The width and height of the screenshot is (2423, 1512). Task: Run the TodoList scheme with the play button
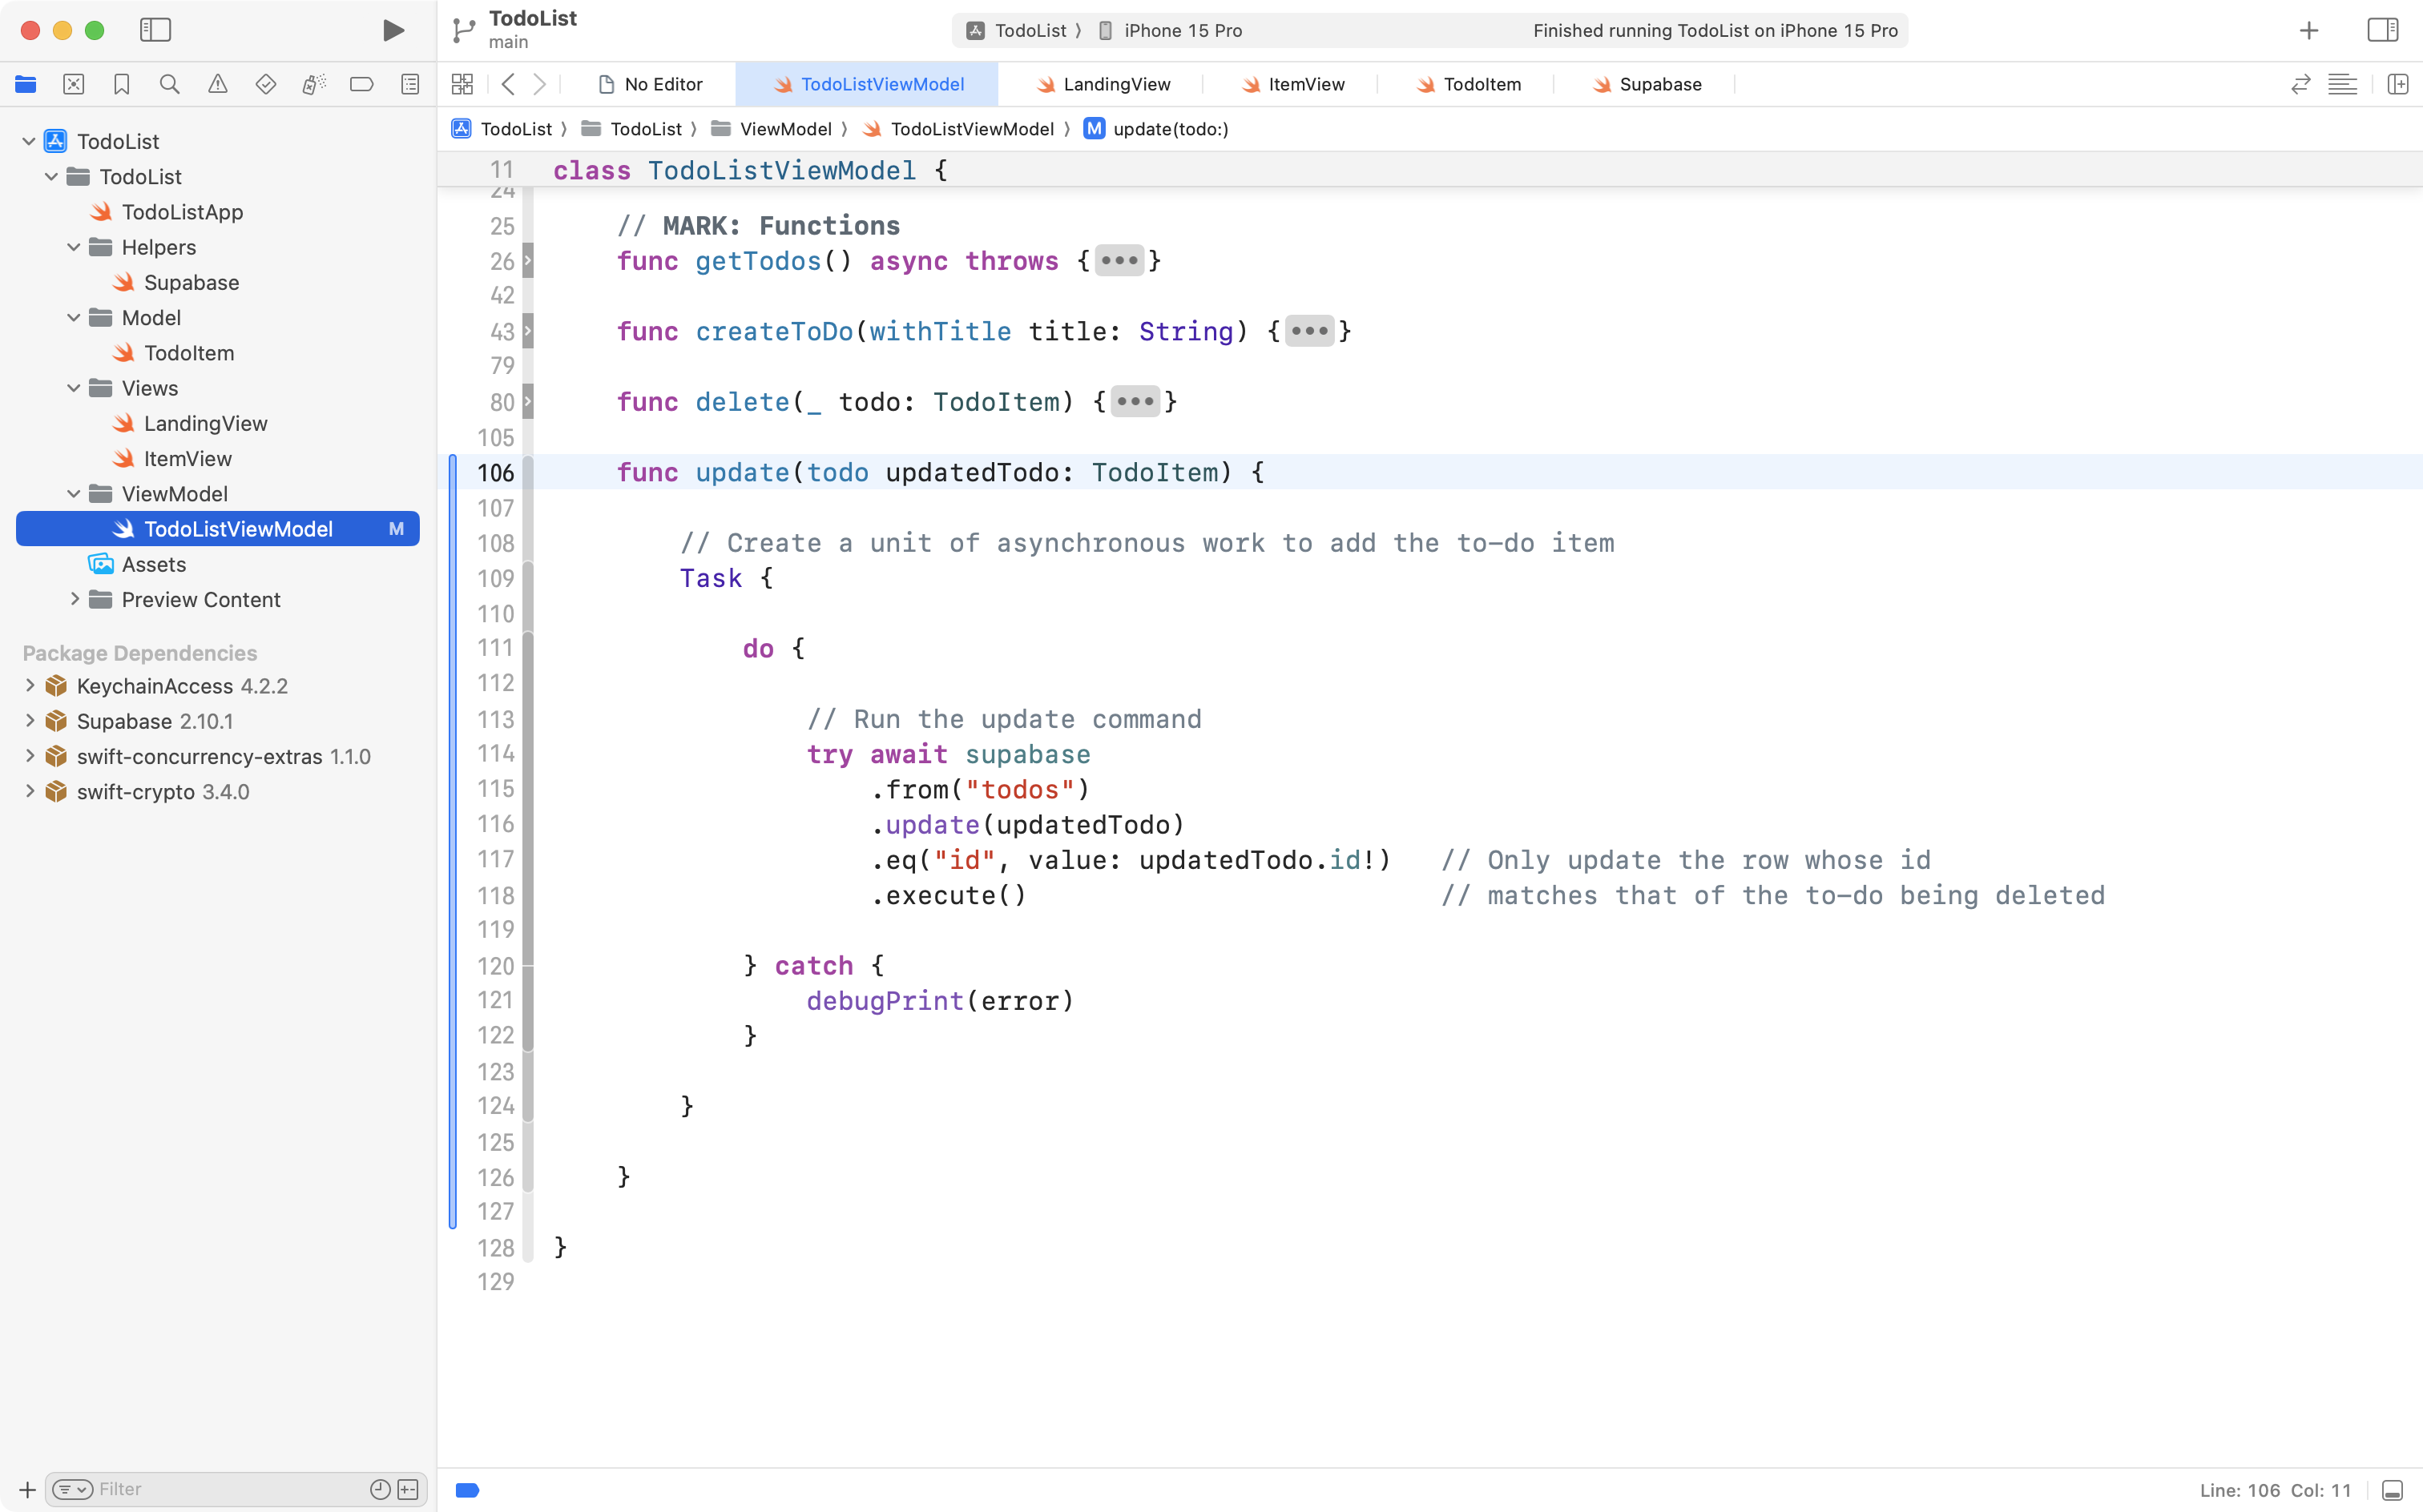[392, 30]
